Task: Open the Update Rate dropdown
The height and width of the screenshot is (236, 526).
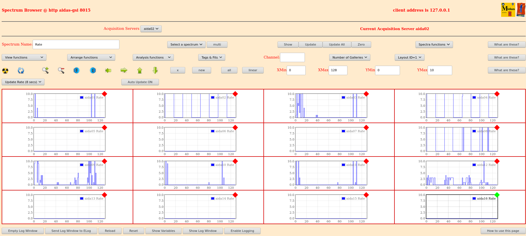Action: 23,82
